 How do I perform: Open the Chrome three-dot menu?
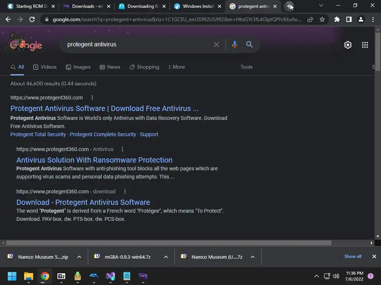373,19
